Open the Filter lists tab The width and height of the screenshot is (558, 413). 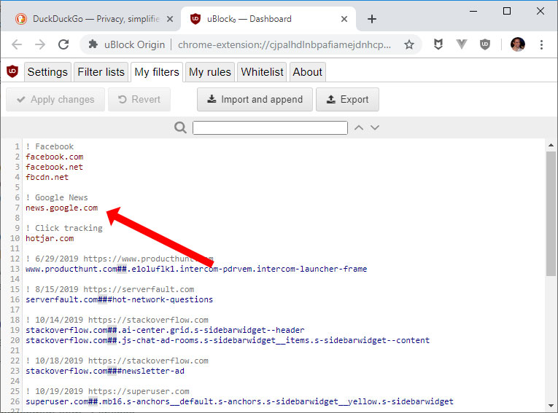click(101, 72)
